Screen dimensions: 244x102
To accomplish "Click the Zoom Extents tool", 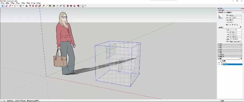I will 64,6.
